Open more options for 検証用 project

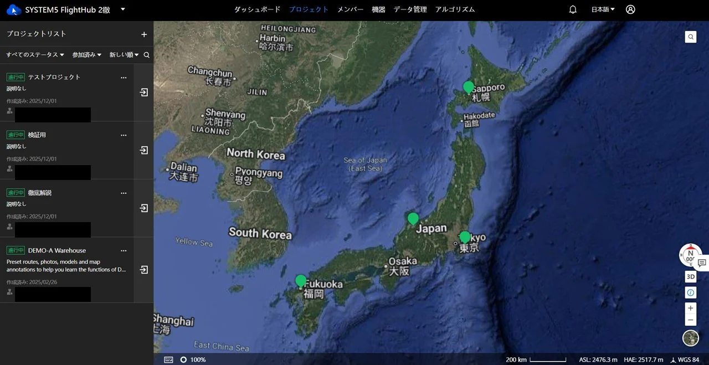pos(124,135)
